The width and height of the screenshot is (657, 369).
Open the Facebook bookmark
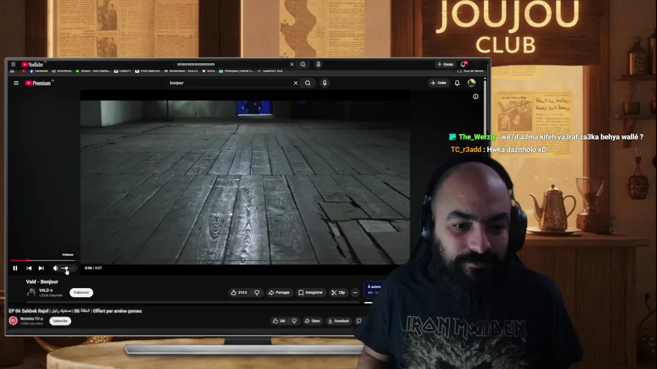point(39,71)
